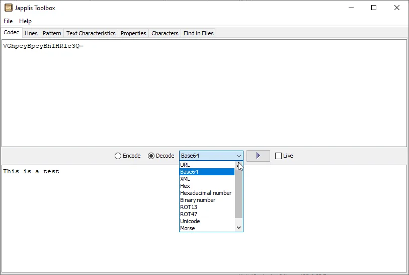
Task: Open the Find in Files tab
Action: (199, 33)
